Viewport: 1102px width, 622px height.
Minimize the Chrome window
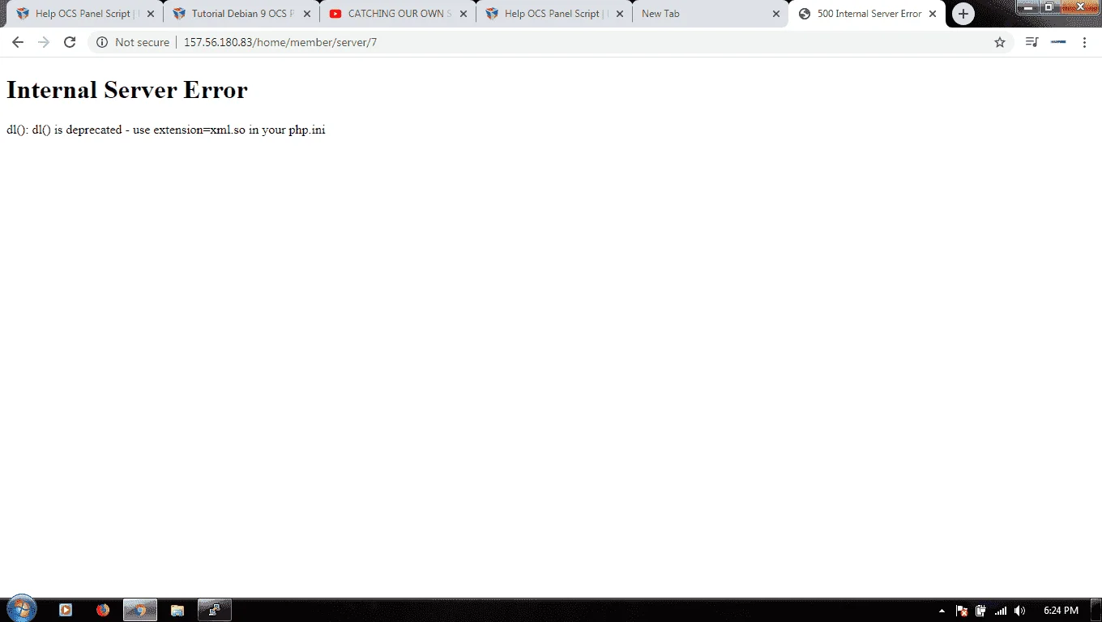coord(1027,6)
